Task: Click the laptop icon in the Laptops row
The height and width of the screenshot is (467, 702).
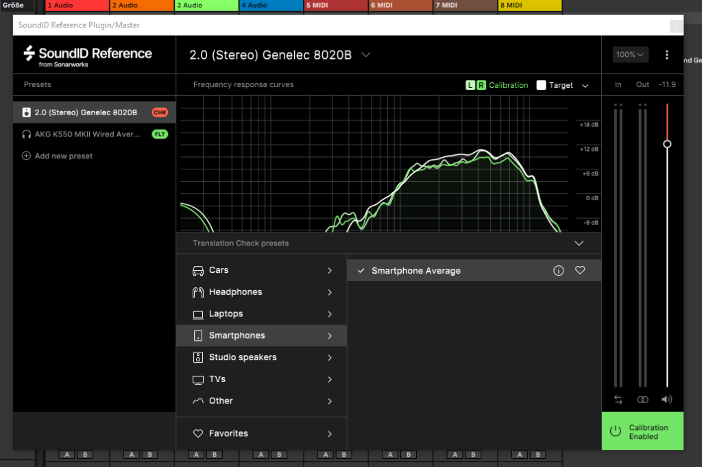Action: [x=198, y=314]
